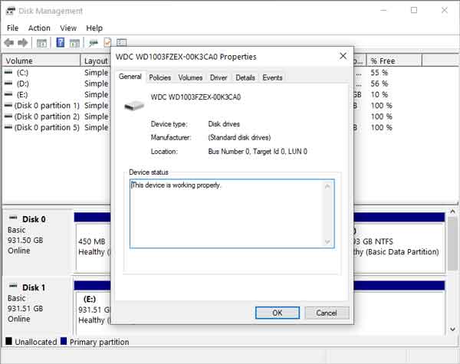Click the 55 % free value

click(379, 73)
